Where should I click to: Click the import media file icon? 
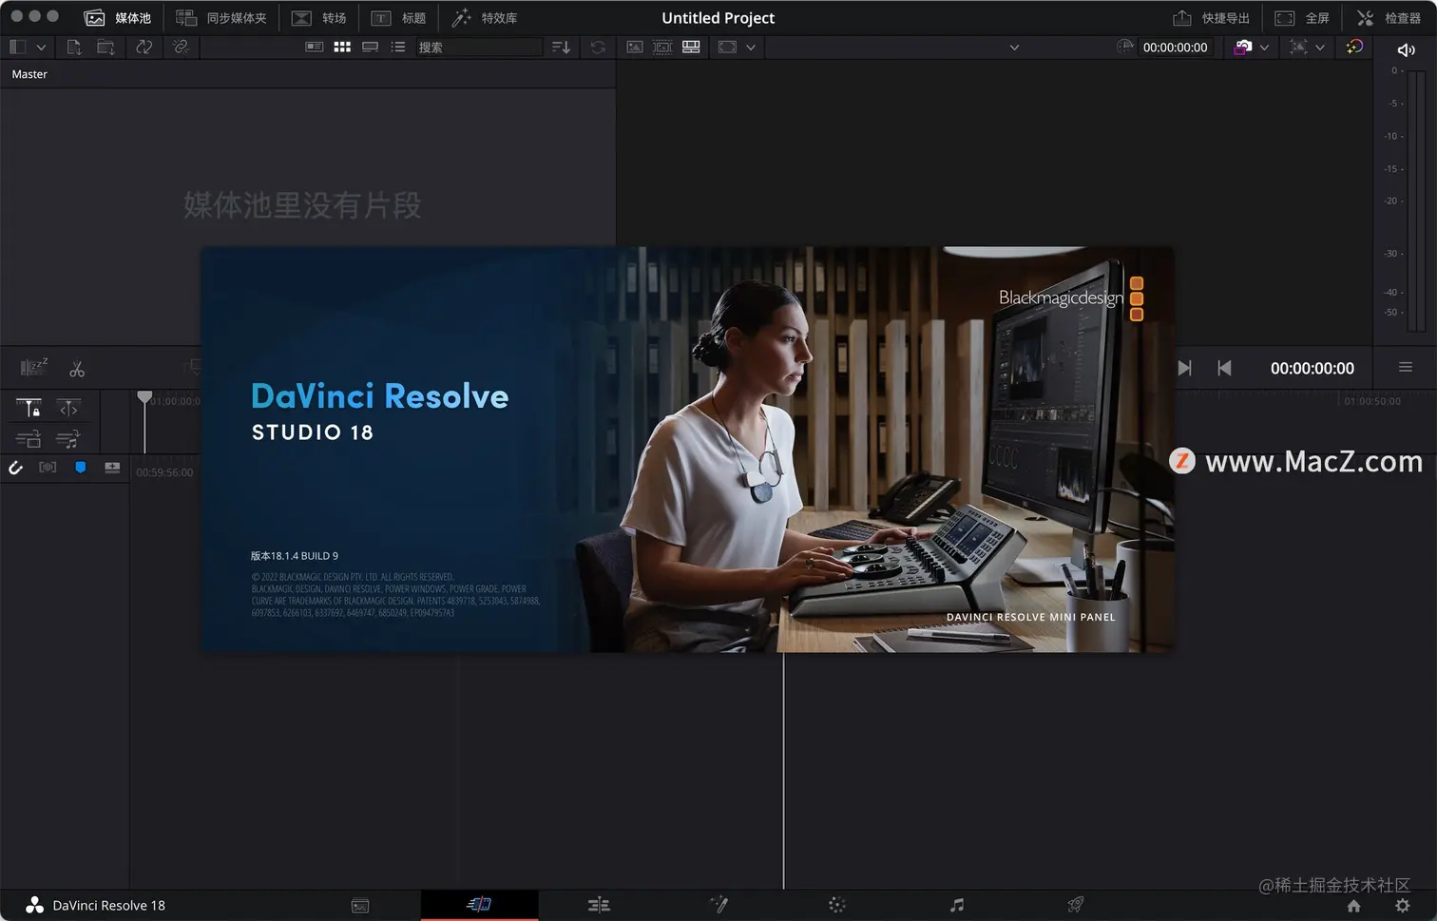point(74,47)
